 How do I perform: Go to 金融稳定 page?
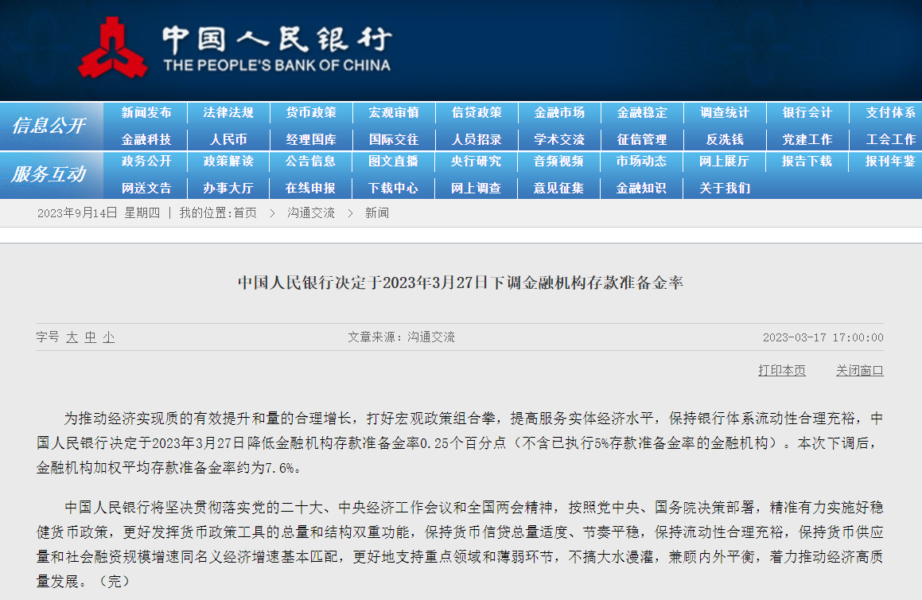pos(642,112)
